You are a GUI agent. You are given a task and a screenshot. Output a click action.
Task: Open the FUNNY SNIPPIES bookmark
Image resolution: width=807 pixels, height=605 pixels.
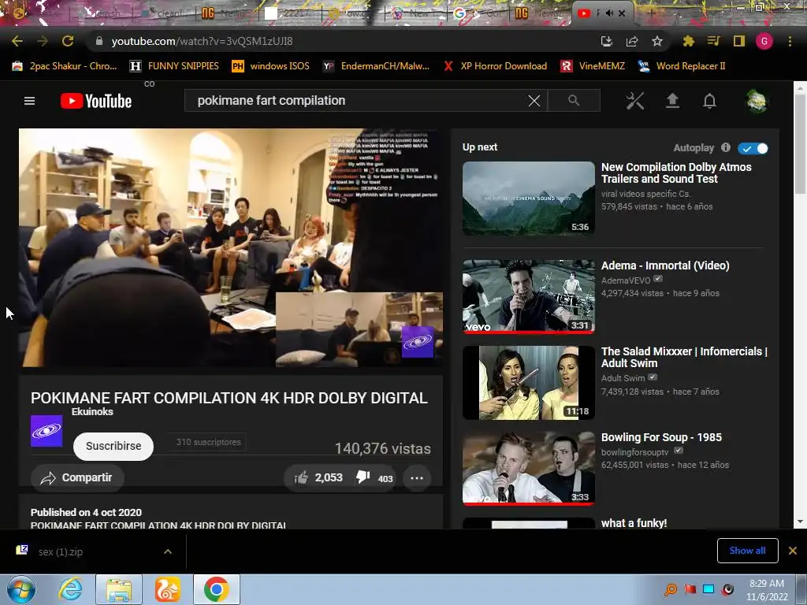[x=175, y=66]
